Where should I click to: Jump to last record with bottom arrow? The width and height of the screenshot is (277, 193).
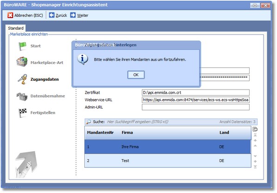(255, 167)
